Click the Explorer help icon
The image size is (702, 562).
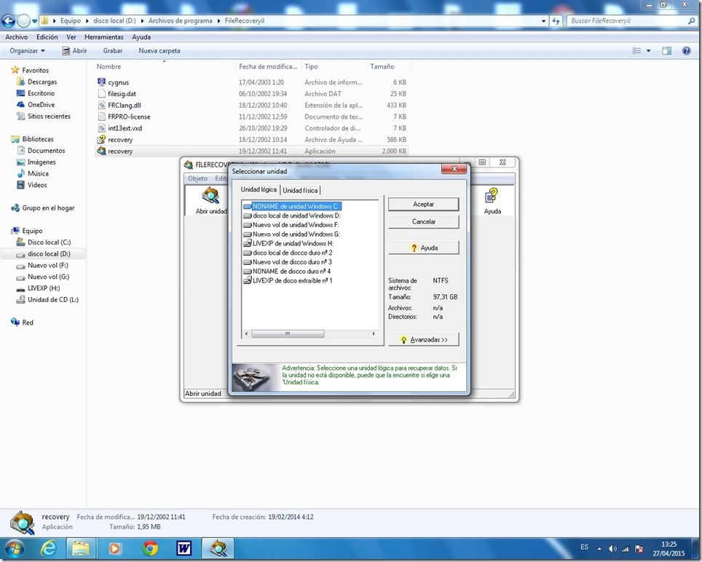click(x=686, y=51)
